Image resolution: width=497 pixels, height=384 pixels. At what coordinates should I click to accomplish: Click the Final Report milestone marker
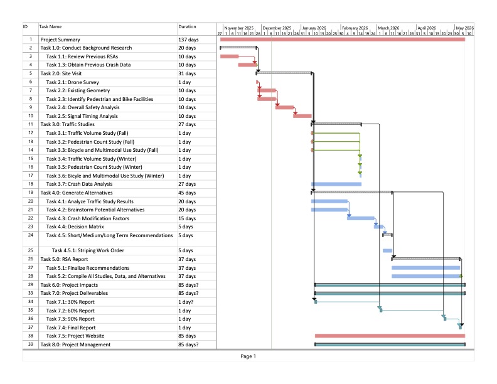pyautogui.click(x=460, y=327)
